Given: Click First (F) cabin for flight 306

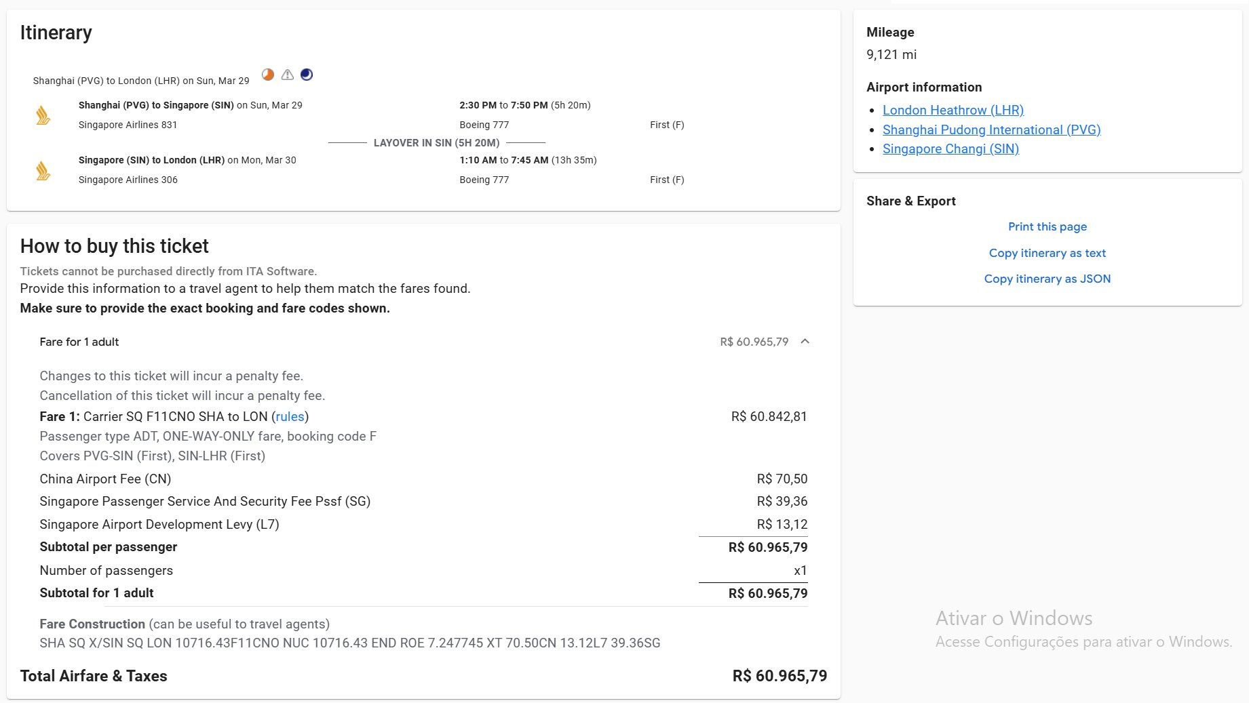Looking at the screenshot, I should coord(667,180).
